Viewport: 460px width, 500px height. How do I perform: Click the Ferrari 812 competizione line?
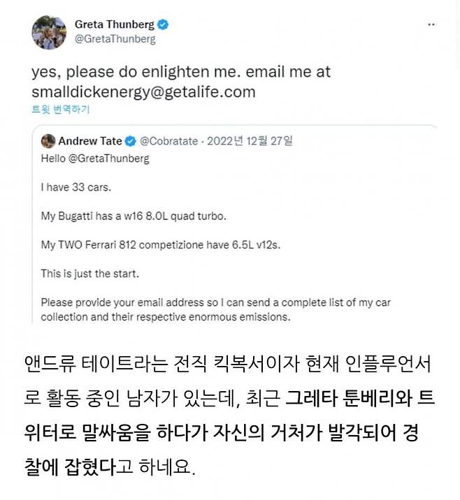(x=161, y=244)
